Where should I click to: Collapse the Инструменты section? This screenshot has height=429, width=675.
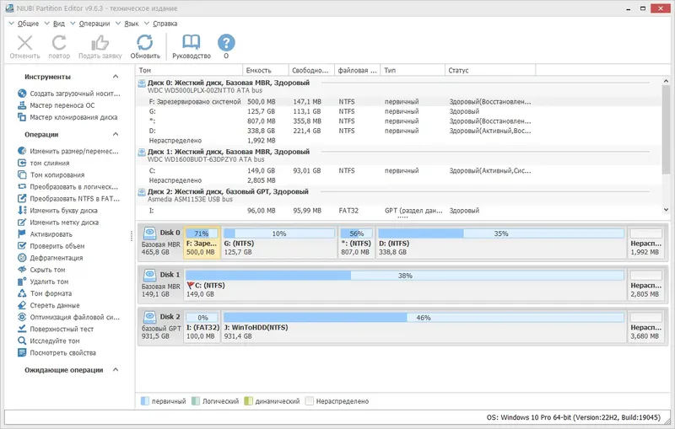click(116, 77)
